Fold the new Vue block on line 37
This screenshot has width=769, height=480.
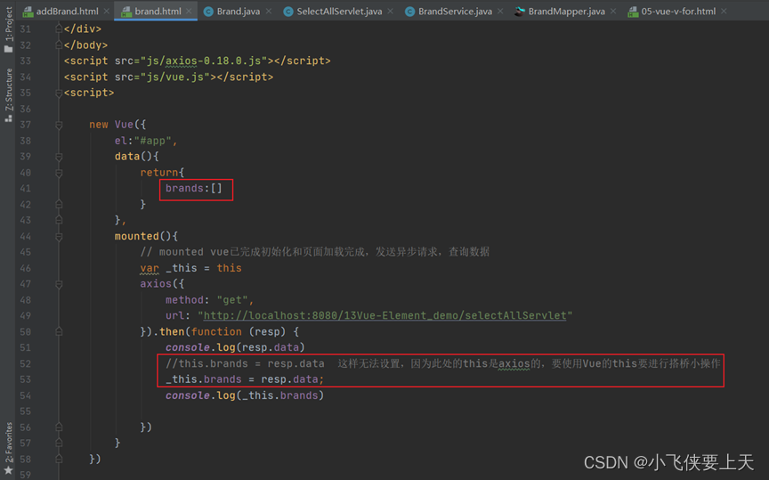(59, 125)
